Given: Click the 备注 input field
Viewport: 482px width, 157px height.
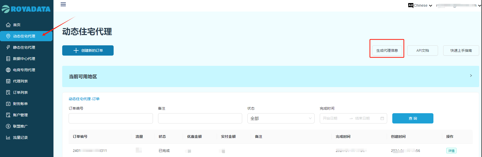Looking at the screenshot, I should point(200,118).
